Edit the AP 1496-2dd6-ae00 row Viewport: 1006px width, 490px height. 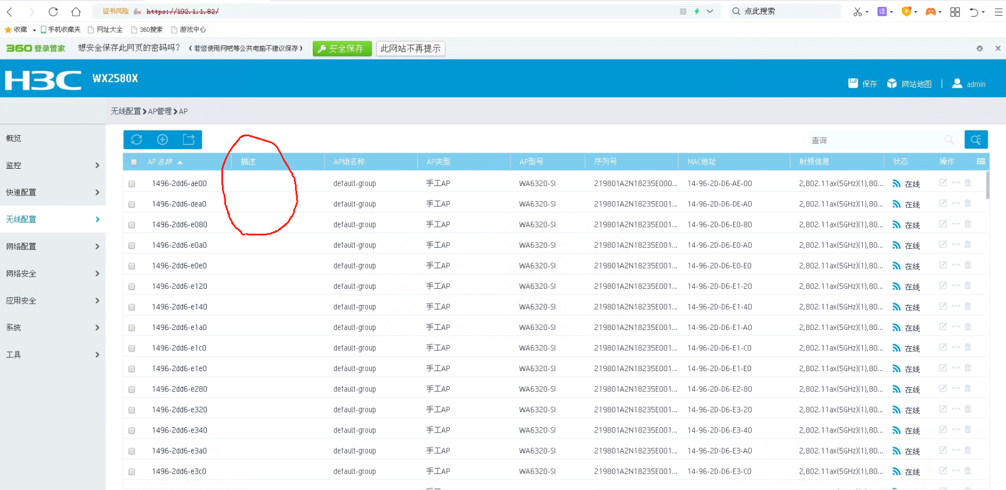pos(943,183)
